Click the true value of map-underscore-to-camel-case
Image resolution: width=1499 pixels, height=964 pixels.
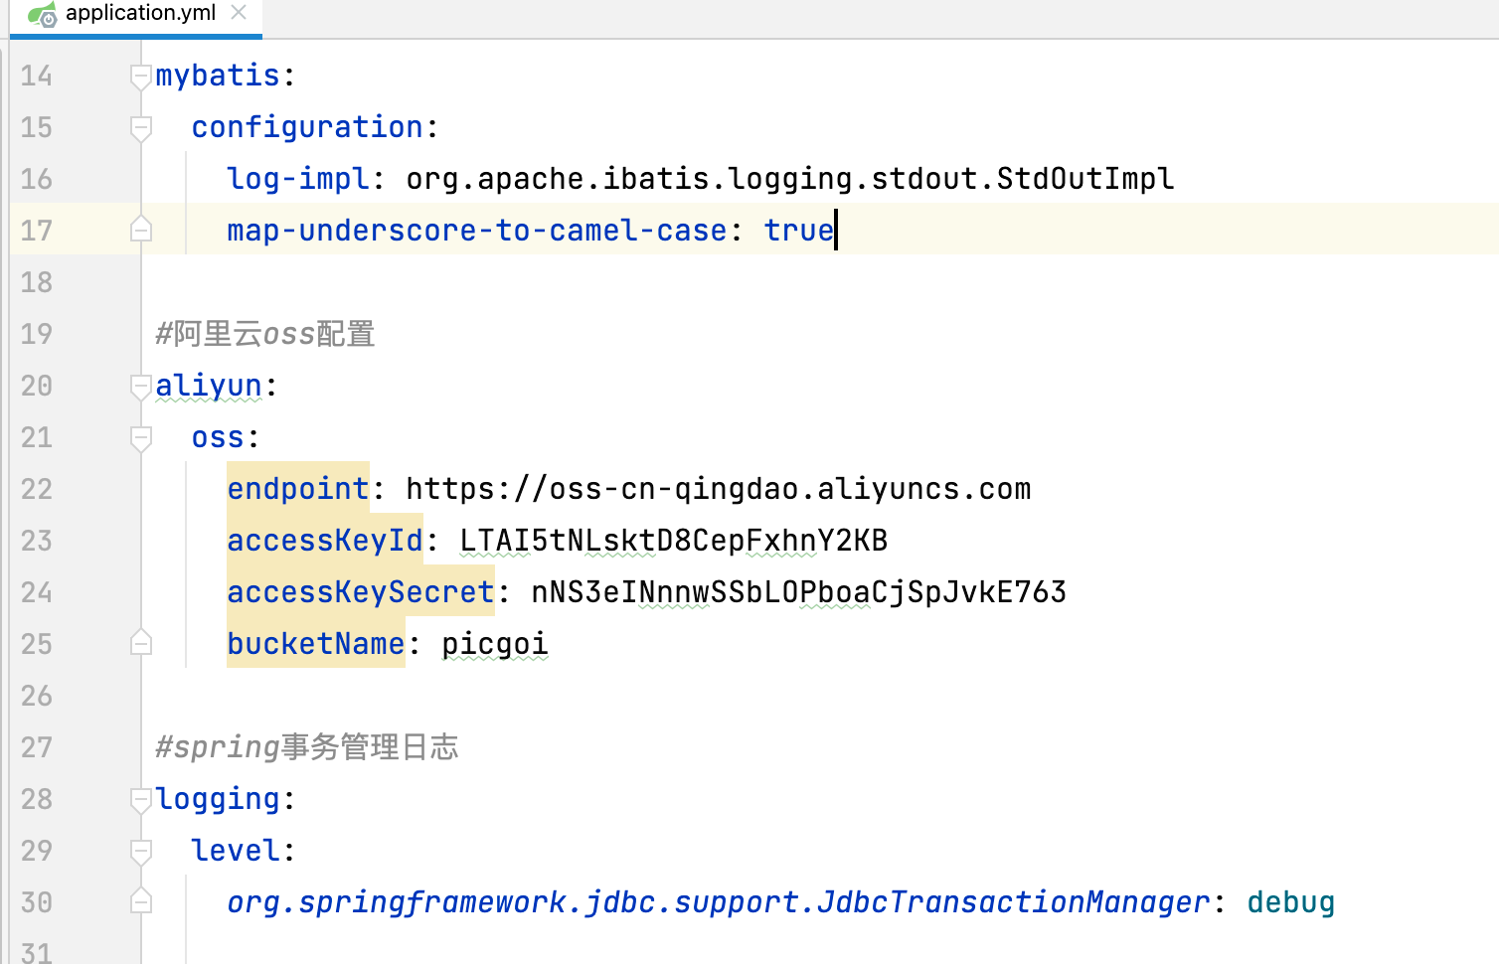(x=798, y=231)
